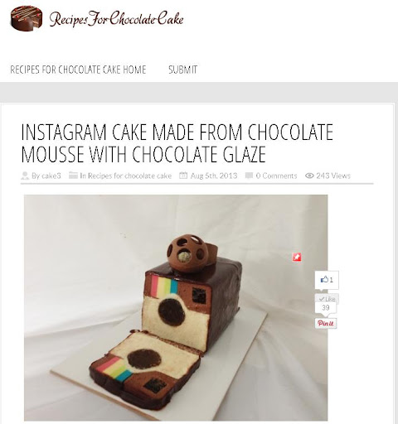398x424 pixels.
Task: Click the folder category icon
Action: coord(73,176)
